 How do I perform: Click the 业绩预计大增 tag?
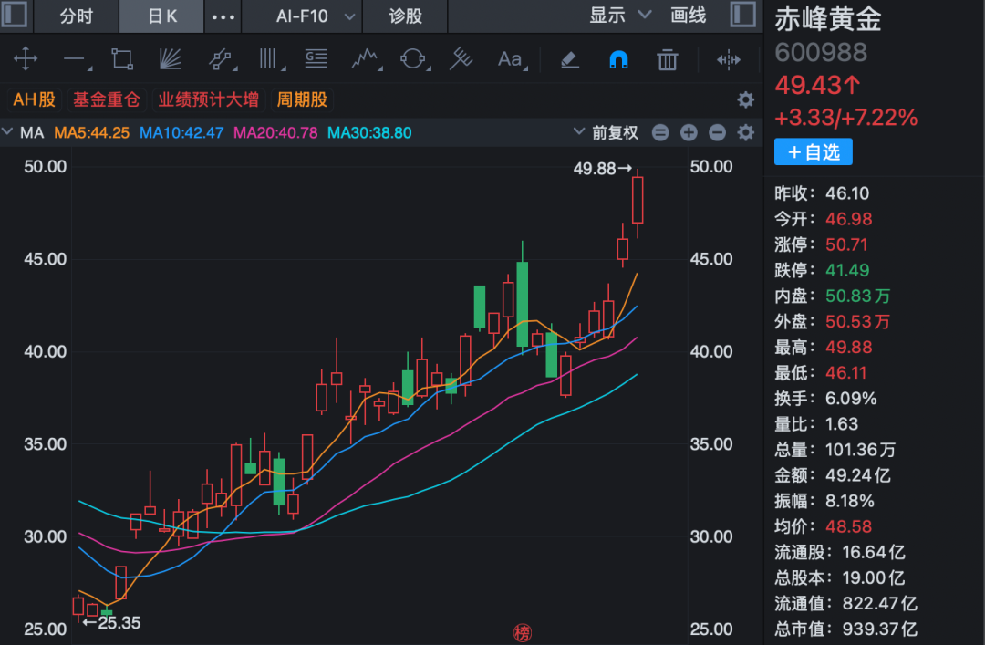coord(208,99)
